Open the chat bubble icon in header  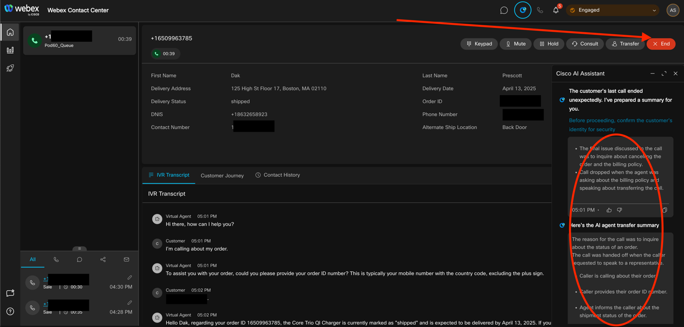click(504, 10)
